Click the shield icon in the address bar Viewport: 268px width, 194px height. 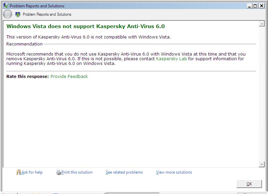coord(18,14)
